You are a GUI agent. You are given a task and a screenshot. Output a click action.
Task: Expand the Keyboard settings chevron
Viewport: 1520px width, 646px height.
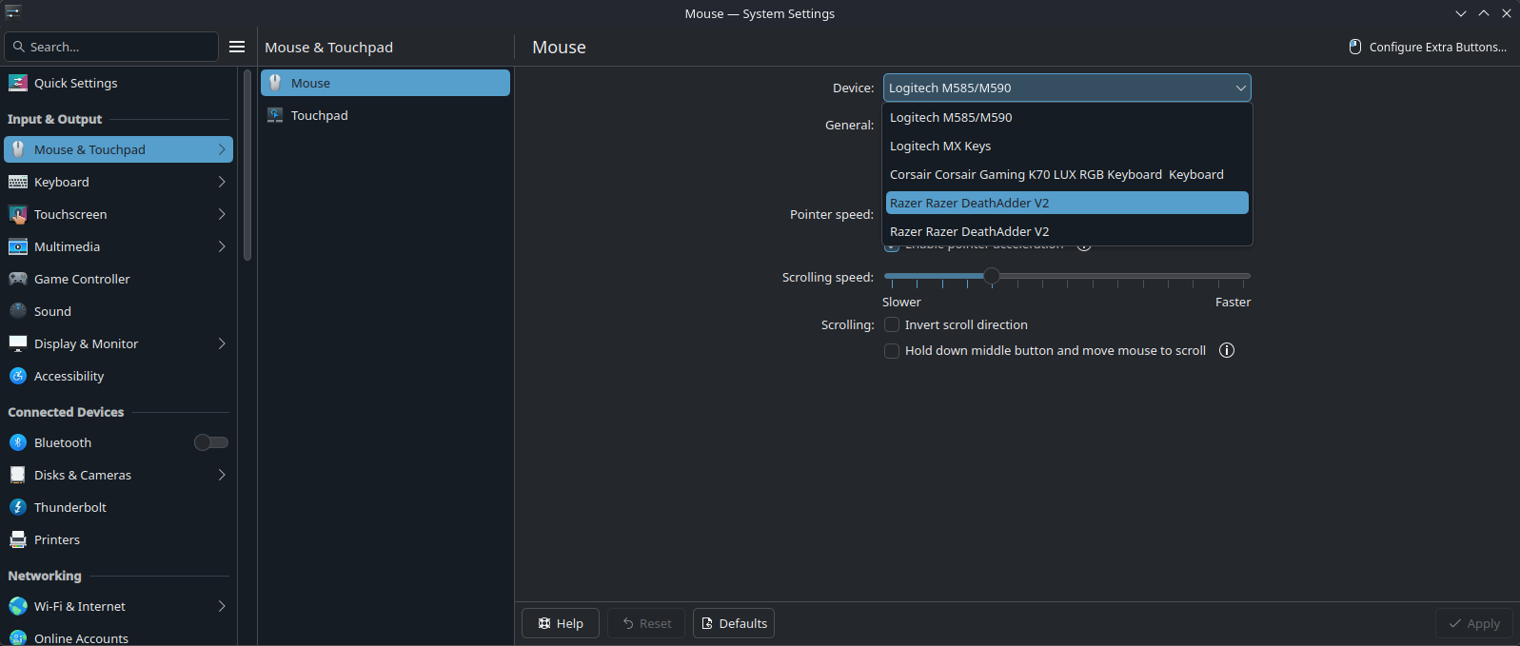222,182
